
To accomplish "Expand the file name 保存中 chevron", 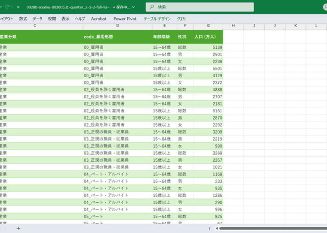I will [133, 7].
